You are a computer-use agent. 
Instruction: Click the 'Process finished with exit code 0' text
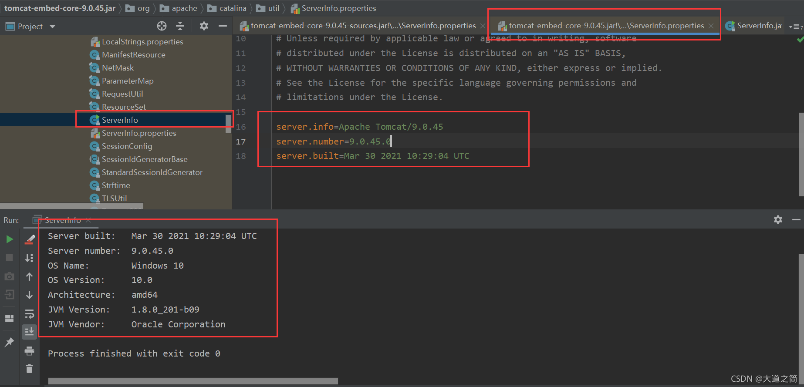pos(134,353)
